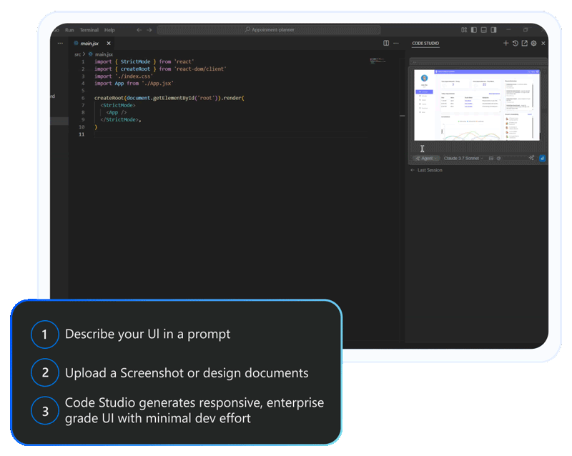
Task: Toggle the bottom panel visibility
Action: pyautogui.click(x=484, y=30)
